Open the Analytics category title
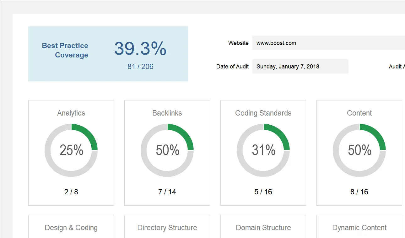The image size is (405, 238). pos(71,113)
